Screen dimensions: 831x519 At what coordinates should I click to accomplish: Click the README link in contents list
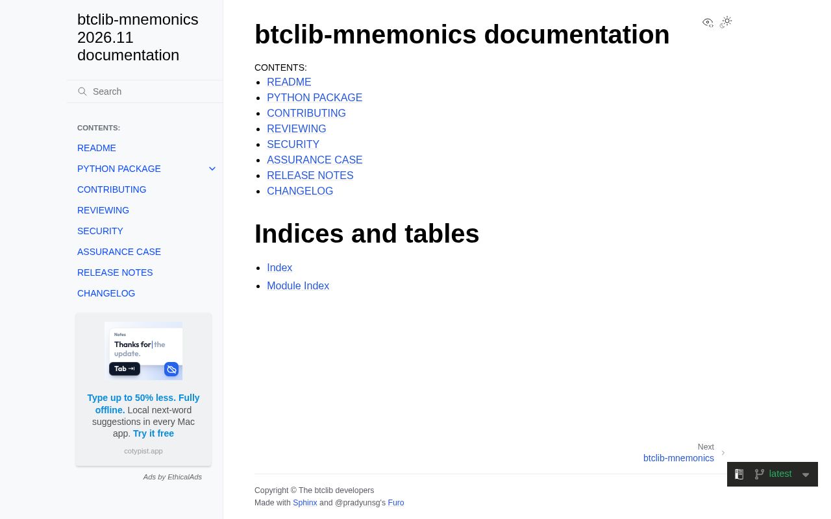click(x=289, y=82)
